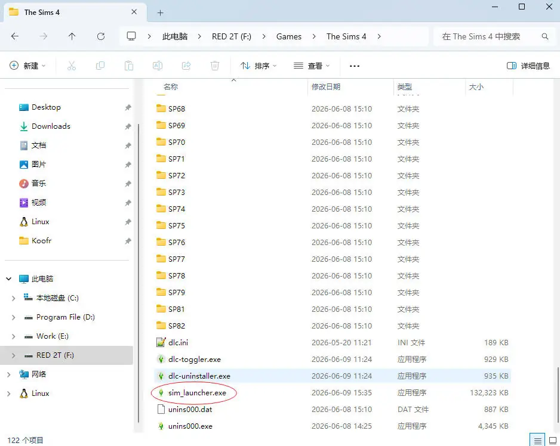Click RED 2T (F:) breadcrumb segment
The width and height of the screenshot is (560, 446).
[232, 36]
